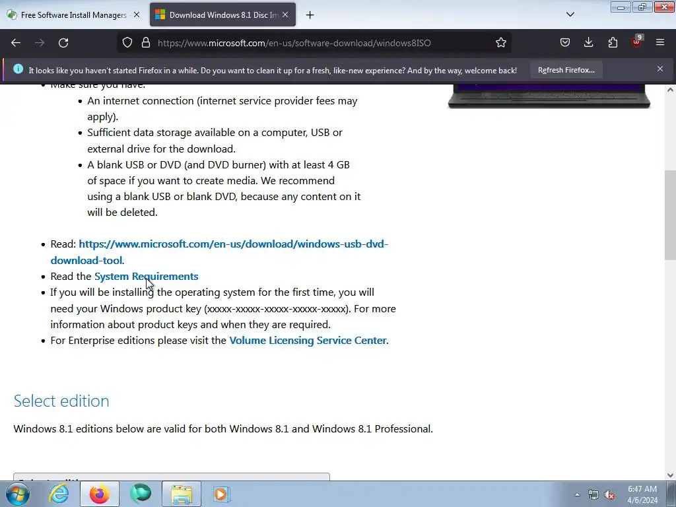Bookmark this page with the star icon
676x507 pixels.
tap(500, 43)
